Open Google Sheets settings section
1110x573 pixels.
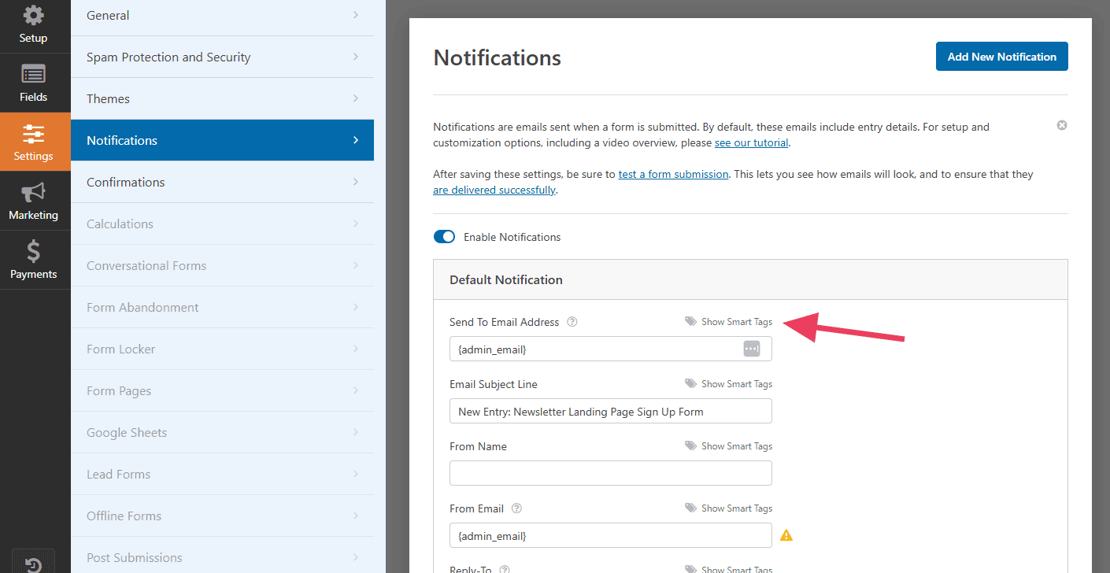click(x=222, y=432)
